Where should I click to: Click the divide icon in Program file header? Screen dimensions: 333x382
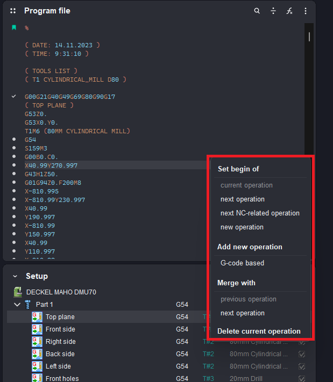point(273,11)
